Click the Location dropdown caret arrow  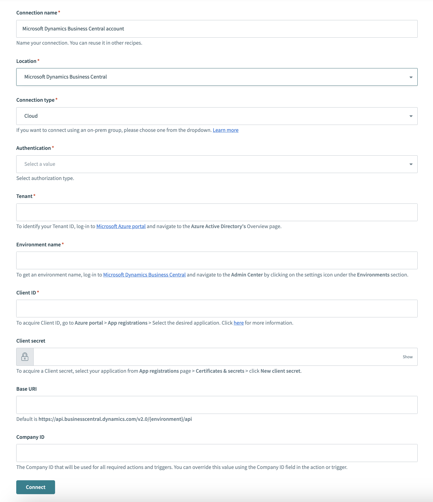(411, 77)
